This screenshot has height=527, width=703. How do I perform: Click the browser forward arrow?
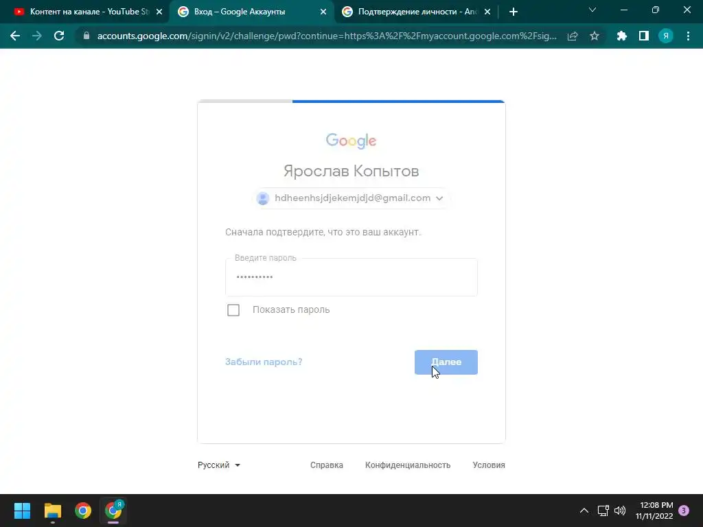click(x=37, y=36)
